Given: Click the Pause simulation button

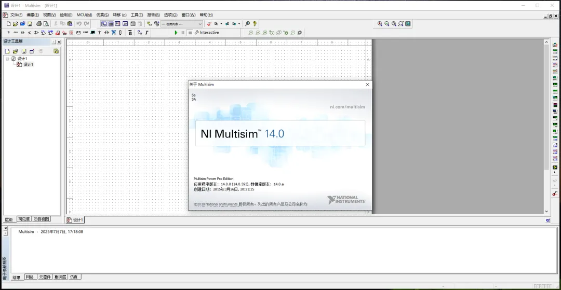Looking at the screenshot, I should tap(183, 33).
